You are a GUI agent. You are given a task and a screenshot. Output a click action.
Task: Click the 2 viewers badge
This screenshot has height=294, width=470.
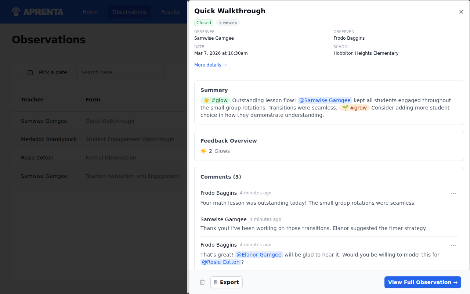(228, 23)
